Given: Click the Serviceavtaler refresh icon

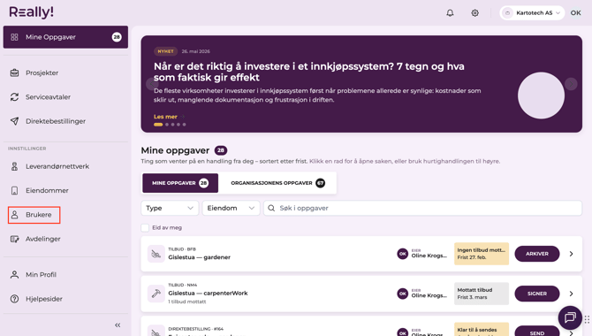Looking at the screenshot, I should click(14, 97).
